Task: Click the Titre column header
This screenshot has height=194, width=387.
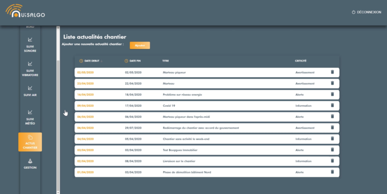Action: pyautogui.click(x=166, y=60)
